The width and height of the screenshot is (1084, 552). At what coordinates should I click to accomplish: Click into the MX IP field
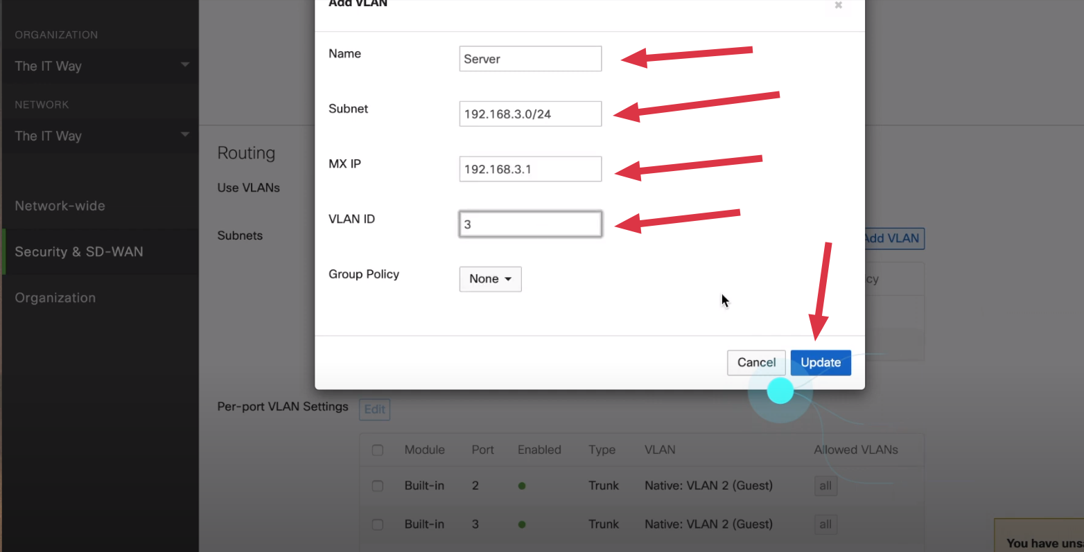point(530,169)
